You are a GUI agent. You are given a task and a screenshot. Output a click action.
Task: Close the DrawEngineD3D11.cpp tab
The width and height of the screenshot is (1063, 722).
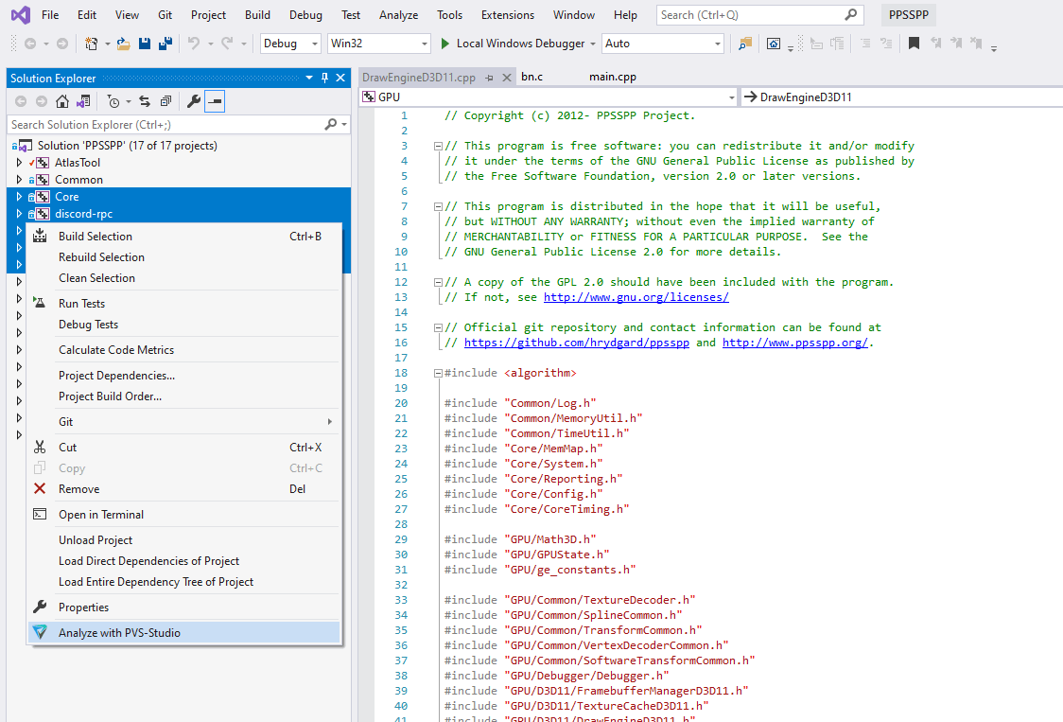coord(506,78)
